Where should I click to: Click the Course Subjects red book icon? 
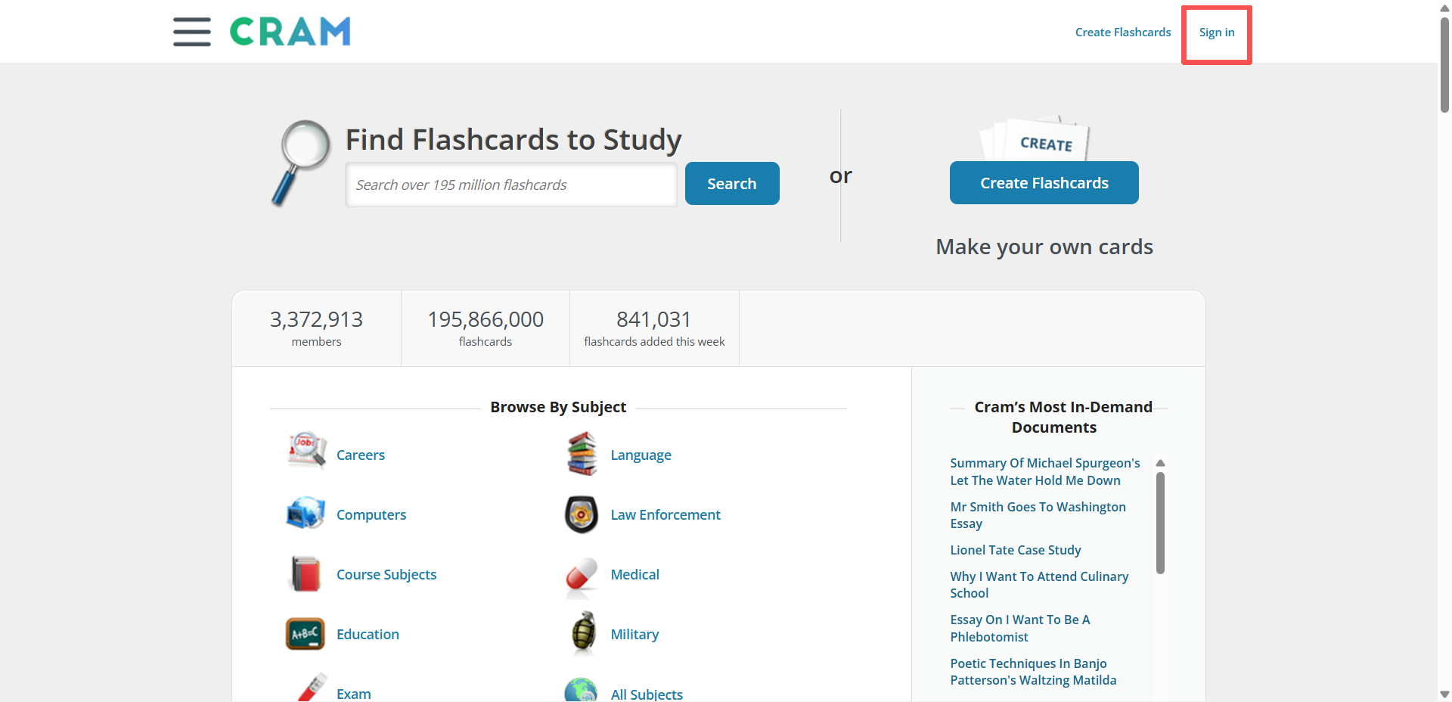(x=306, y=573)
